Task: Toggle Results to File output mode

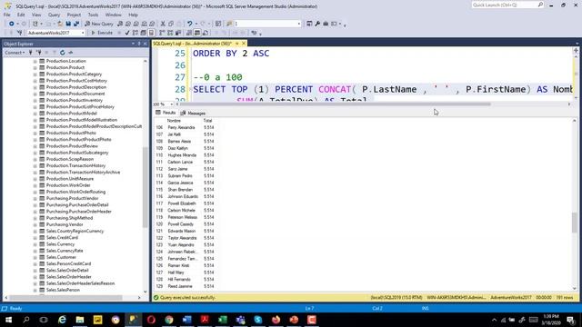Action: click(x=206, y=33)
